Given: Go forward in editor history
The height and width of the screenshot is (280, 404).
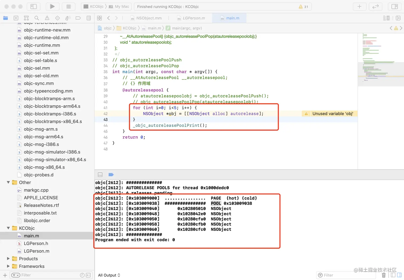Looking at the screenshot, I should tap(116, 18).
